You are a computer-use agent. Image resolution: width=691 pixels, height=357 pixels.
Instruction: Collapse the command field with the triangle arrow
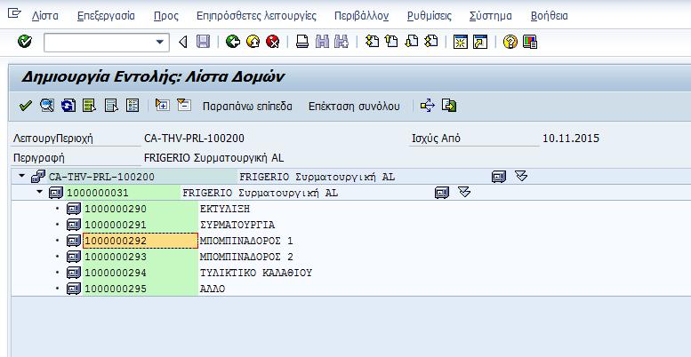click(x=183, y=43)
